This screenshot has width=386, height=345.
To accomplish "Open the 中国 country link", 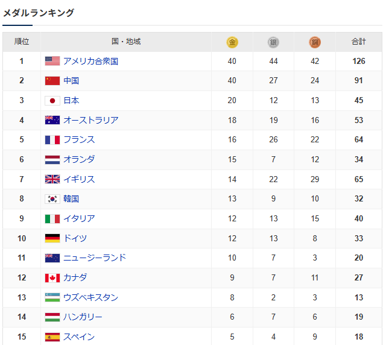I will pyautogui.click(x=71, y=81).
